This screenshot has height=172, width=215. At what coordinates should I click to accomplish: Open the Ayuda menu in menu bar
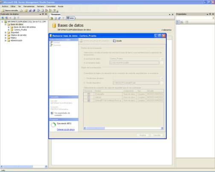61,6
